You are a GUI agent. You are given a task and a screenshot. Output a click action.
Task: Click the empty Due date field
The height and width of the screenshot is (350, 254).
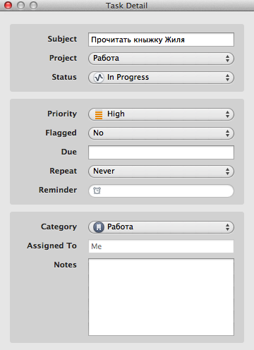pyautogui.click(x=161, y=152)
